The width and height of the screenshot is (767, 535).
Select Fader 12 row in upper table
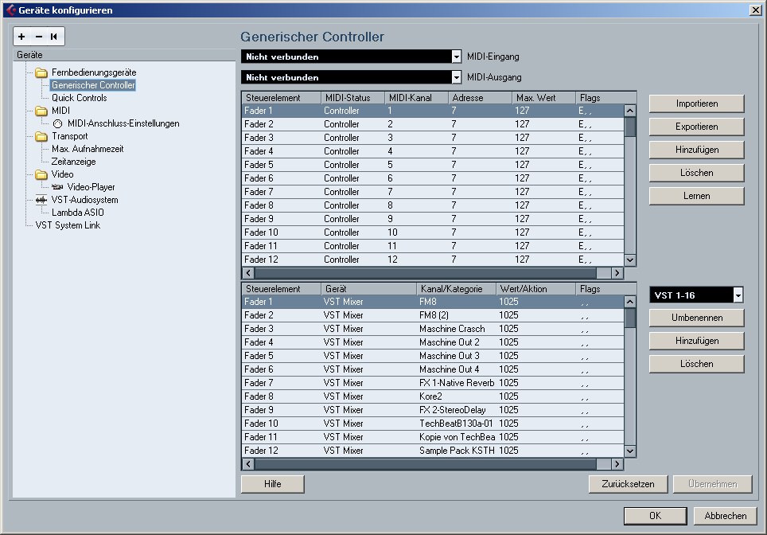433,260
